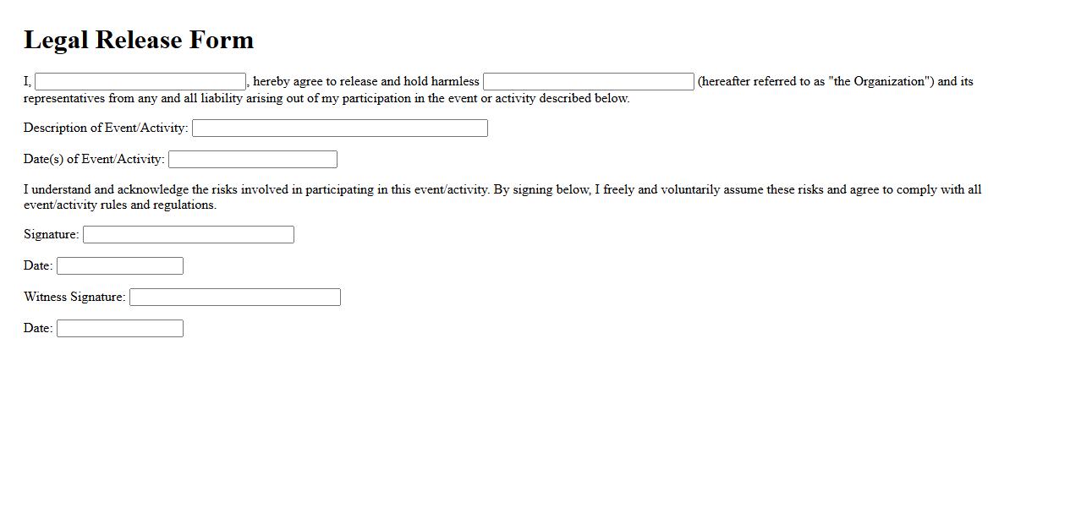1081x508 pixels.
Task: Click the "Description of Event/Activity:" label
Action: (x=106, y=128)
